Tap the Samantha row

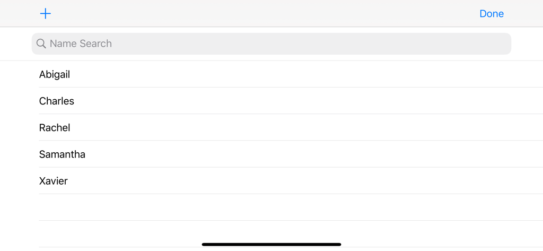pyautogui.click(x=62, y=154)
